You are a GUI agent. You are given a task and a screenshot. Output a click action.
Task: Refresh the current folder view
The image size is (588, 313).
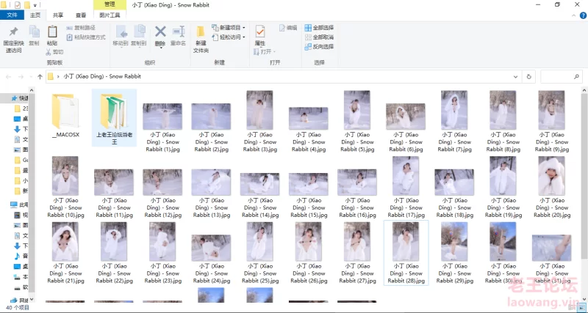coord(528,77)
